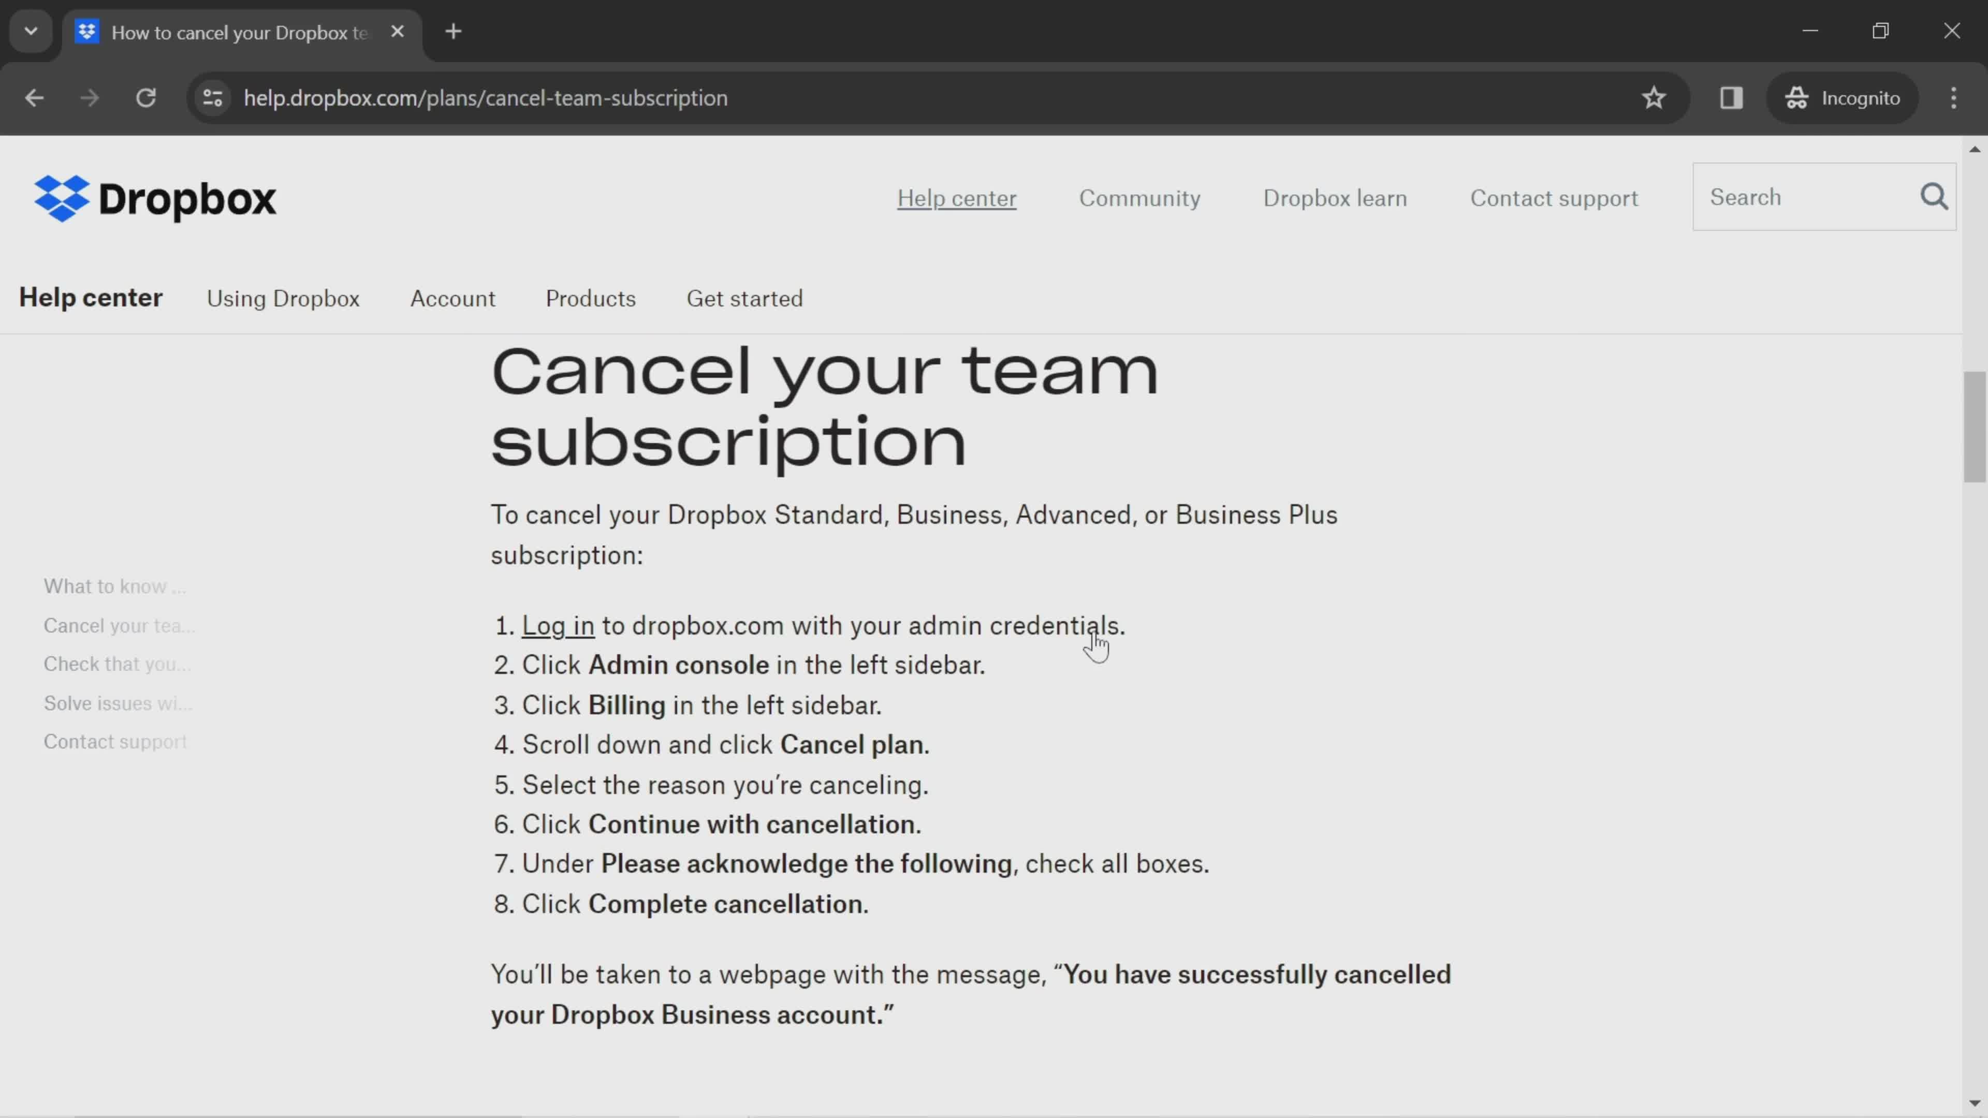Open the Contact support header link
1988x1118 pixels.
(1554, 198)
